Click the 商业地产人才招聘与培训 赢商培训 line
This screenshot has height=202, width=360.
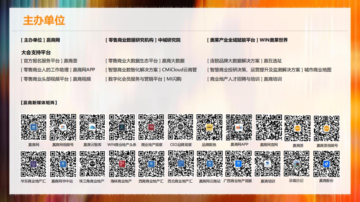(244, 79)
